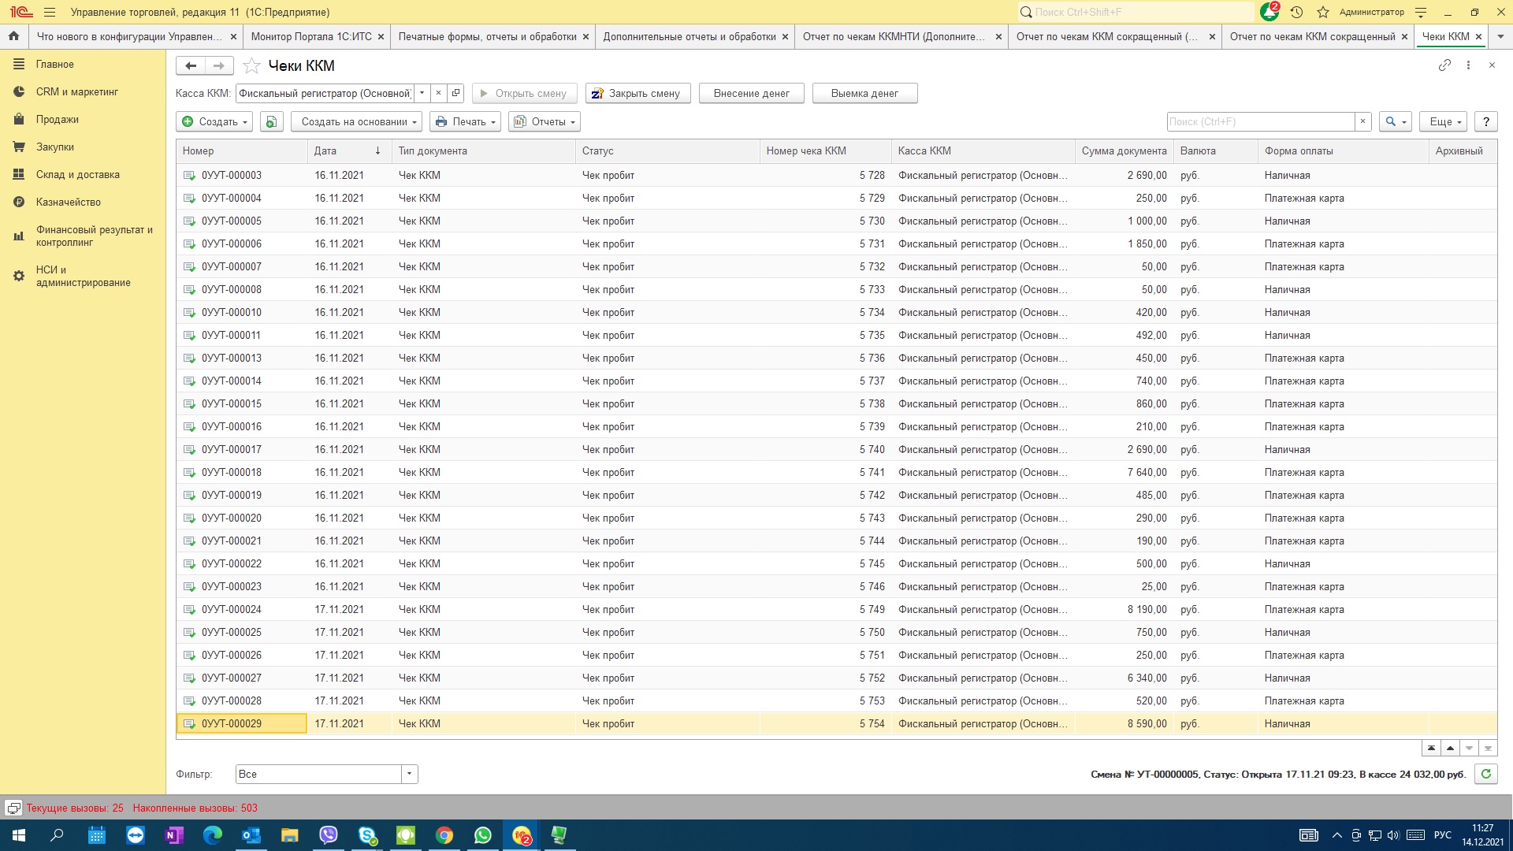This screenshot has width=1513, height=851.
Task: Click the copy document icon button
Action: (x=272, y=121)
